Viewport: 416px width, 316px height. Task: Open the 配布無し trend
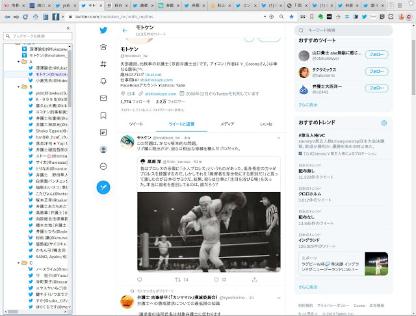tap(306, 171)
